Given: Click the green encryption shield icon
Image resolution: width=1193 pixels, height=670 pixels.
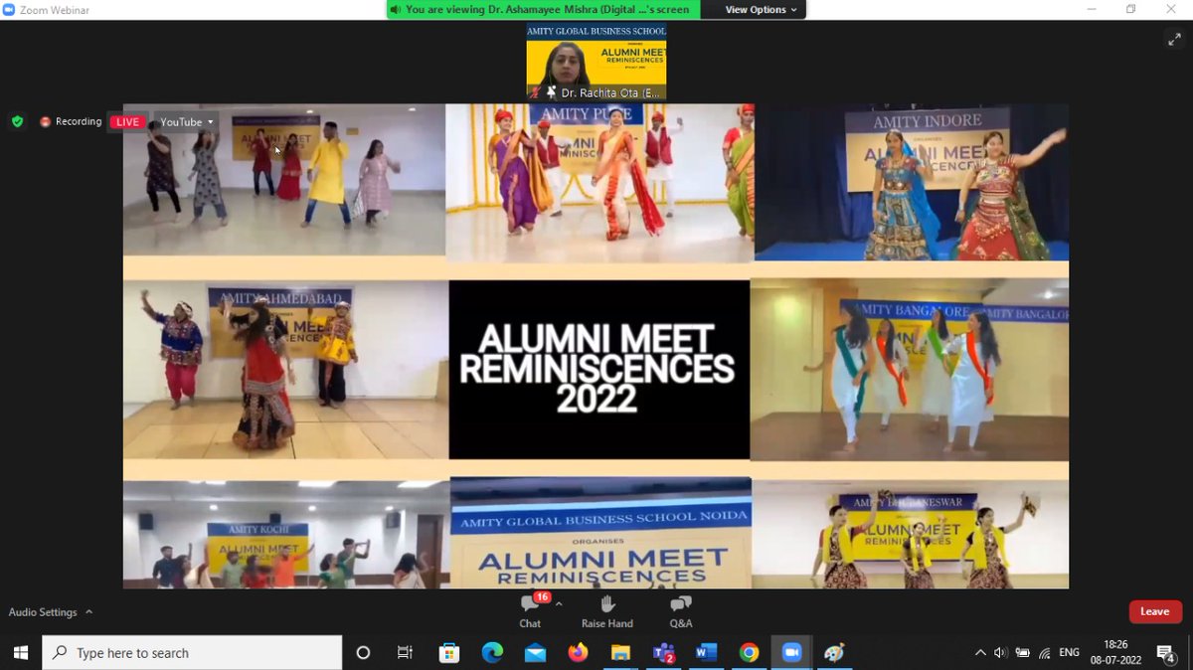Looking at the screenshot, I should click(17, 121).
